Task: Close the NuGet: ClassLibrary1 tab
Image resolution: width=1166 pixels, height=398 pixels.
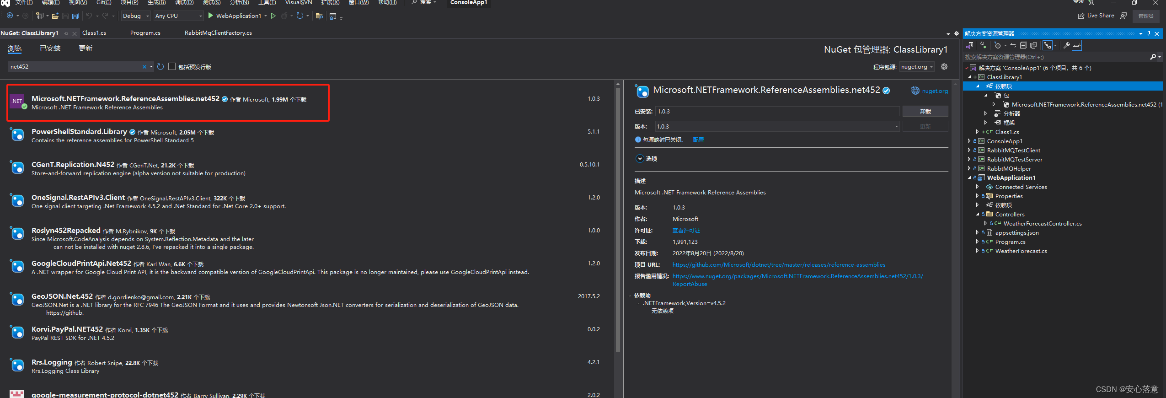Action: coord(75,33)
